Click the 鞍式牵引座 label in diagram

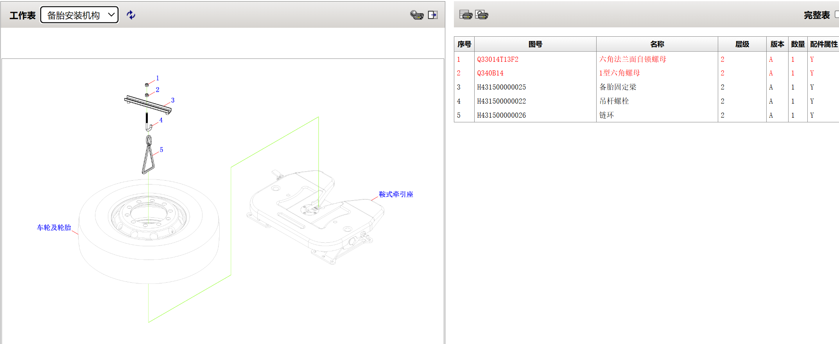coord(396,194)
